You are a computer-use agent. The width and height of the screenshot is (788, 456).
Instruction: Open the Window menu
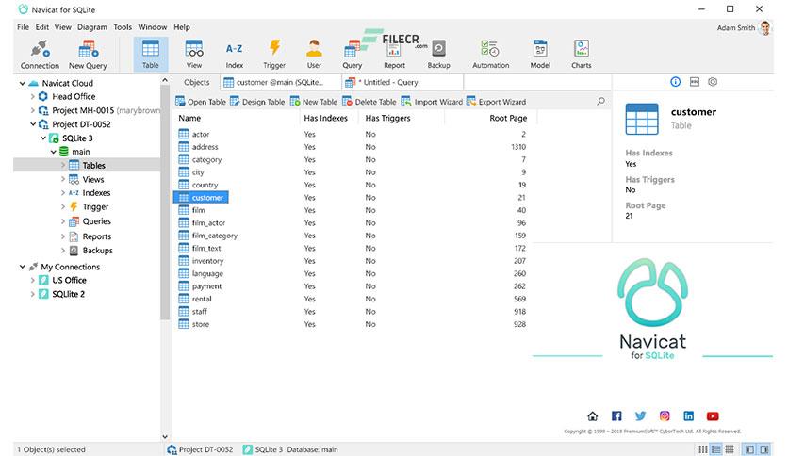(x=153, y=27)
